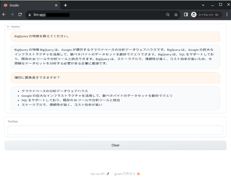Click the first bot reply paragraph
Viewport: 231px width, 180px height.
pyautogui.click(x=115, y=57)
